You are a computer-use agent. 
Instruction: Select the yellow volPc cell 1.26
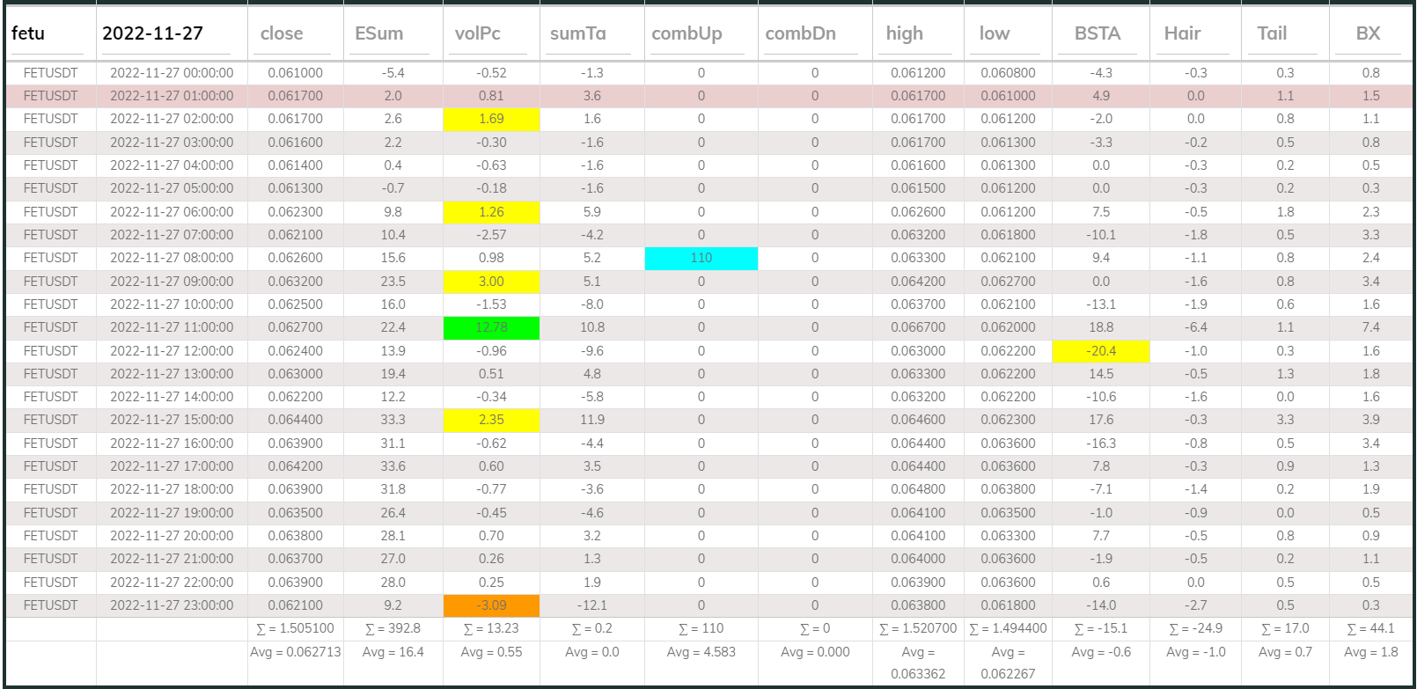point(491,212)
